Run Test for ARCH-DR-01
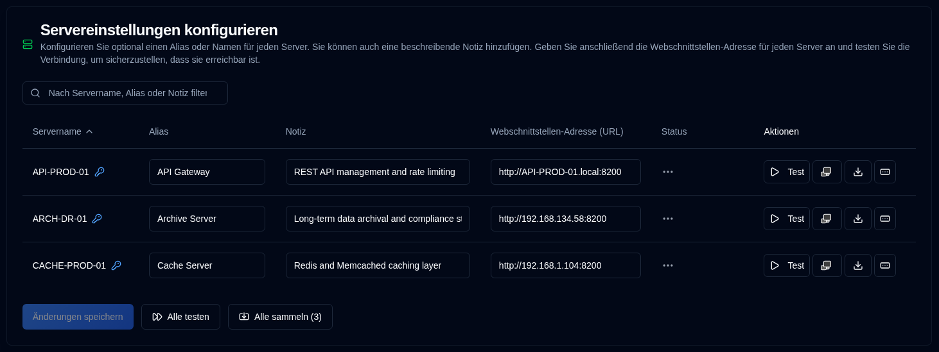The height and width of the screenshot is (352, 939). point(787,219)
